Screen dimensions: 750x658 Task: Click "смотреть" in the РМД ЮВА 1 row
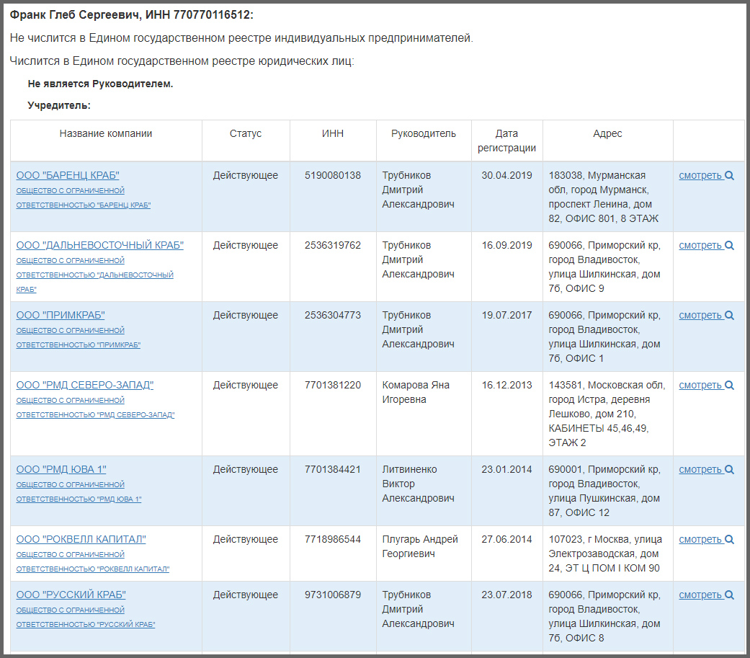tap(700, 469)
